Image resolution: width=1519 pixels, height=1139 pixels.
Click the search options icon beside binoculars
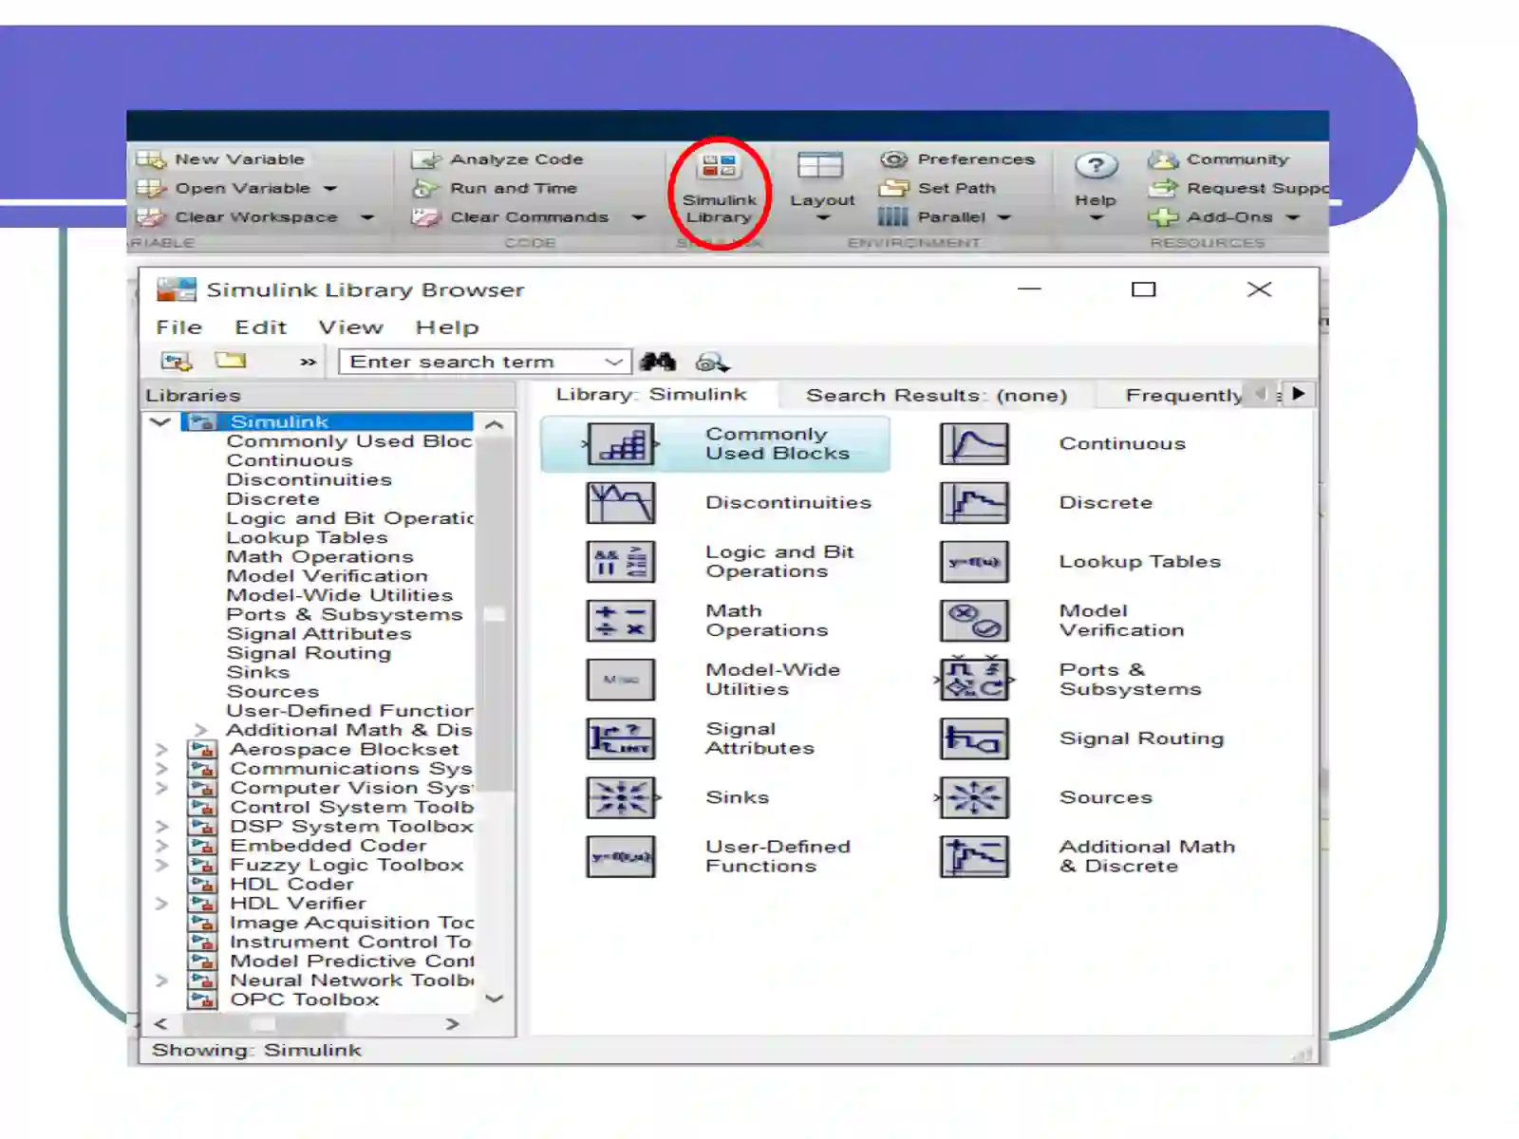click(x=712, y=363)
